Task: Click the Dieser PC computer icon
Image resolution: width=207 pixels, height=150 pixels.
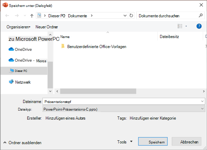Action: [11, 71]
